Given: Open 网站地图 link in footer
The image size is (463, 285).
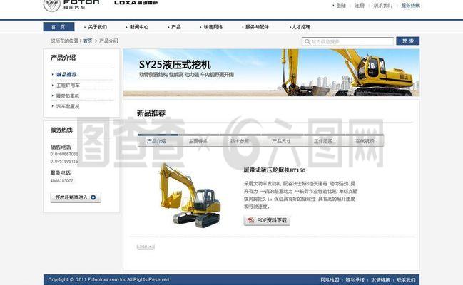Looking at the screenshot, I should point(330,279).
